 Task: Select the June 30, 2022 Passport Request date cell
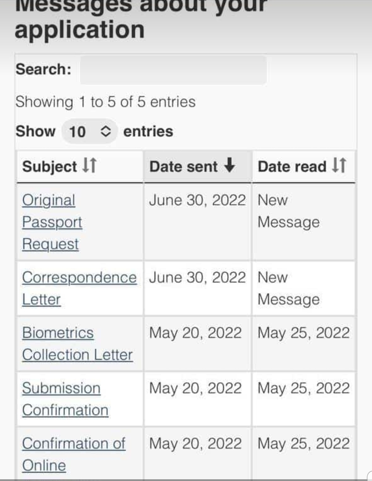[x=197, y=200]
